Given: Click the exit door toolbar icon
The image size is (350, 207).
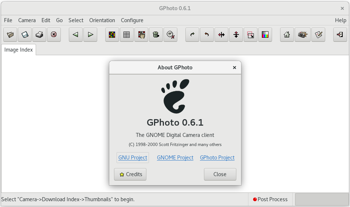Looking at the screenshot, I should 340,35.
